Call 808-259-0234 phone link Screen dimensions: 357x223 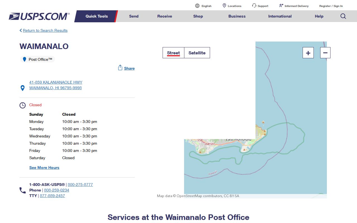pyautogui.click(x=57, y=190)
